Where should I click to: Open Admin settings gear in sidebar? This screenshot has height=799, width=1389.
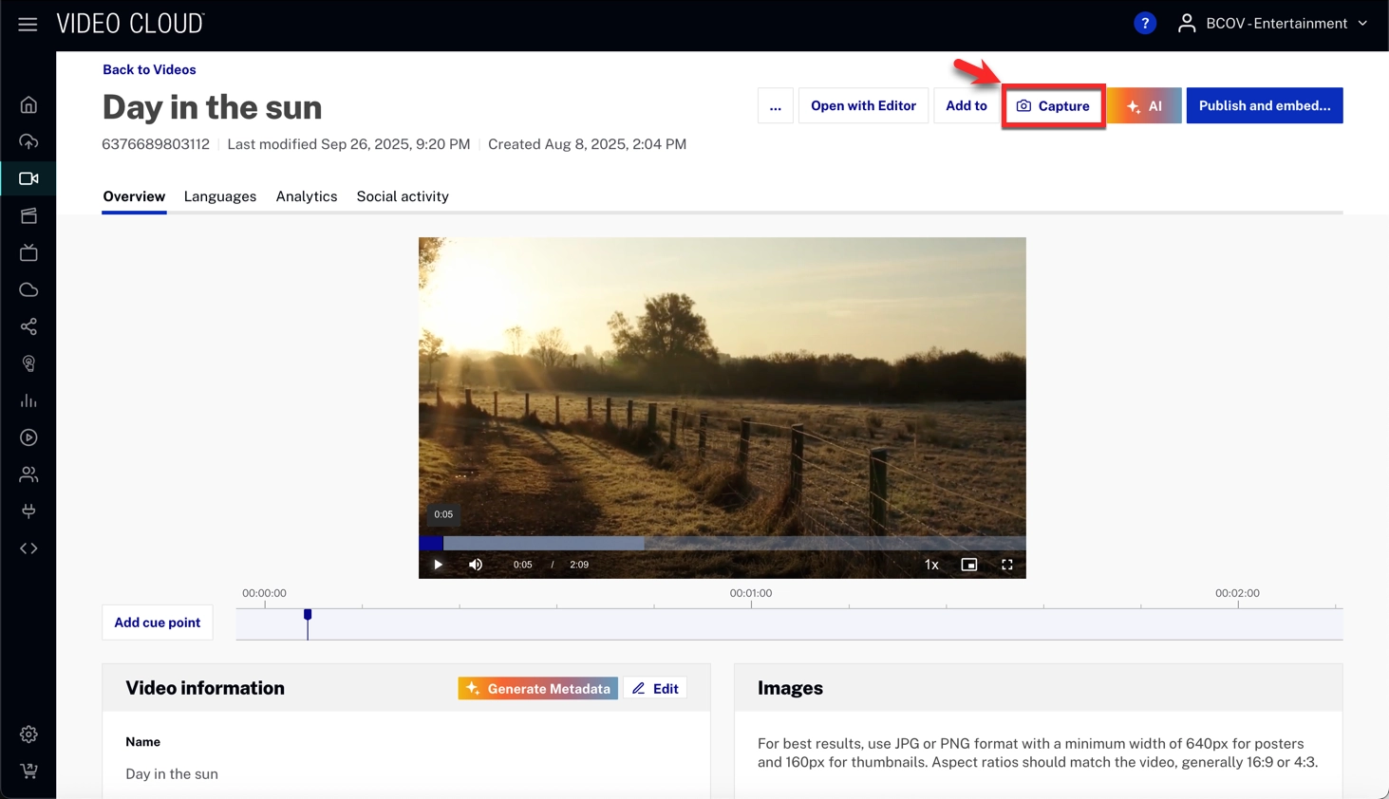click(28, 734)
